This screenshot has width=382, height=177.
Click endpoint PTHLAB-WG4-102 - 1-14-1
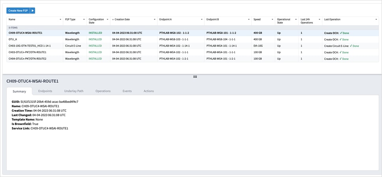175,46
